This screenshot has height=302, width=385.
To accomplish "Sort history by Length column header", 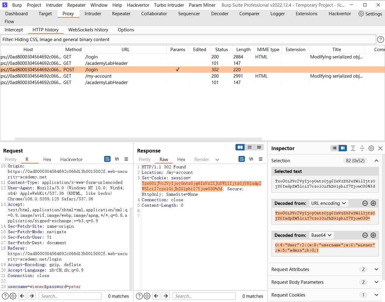I will click(243, 50).
